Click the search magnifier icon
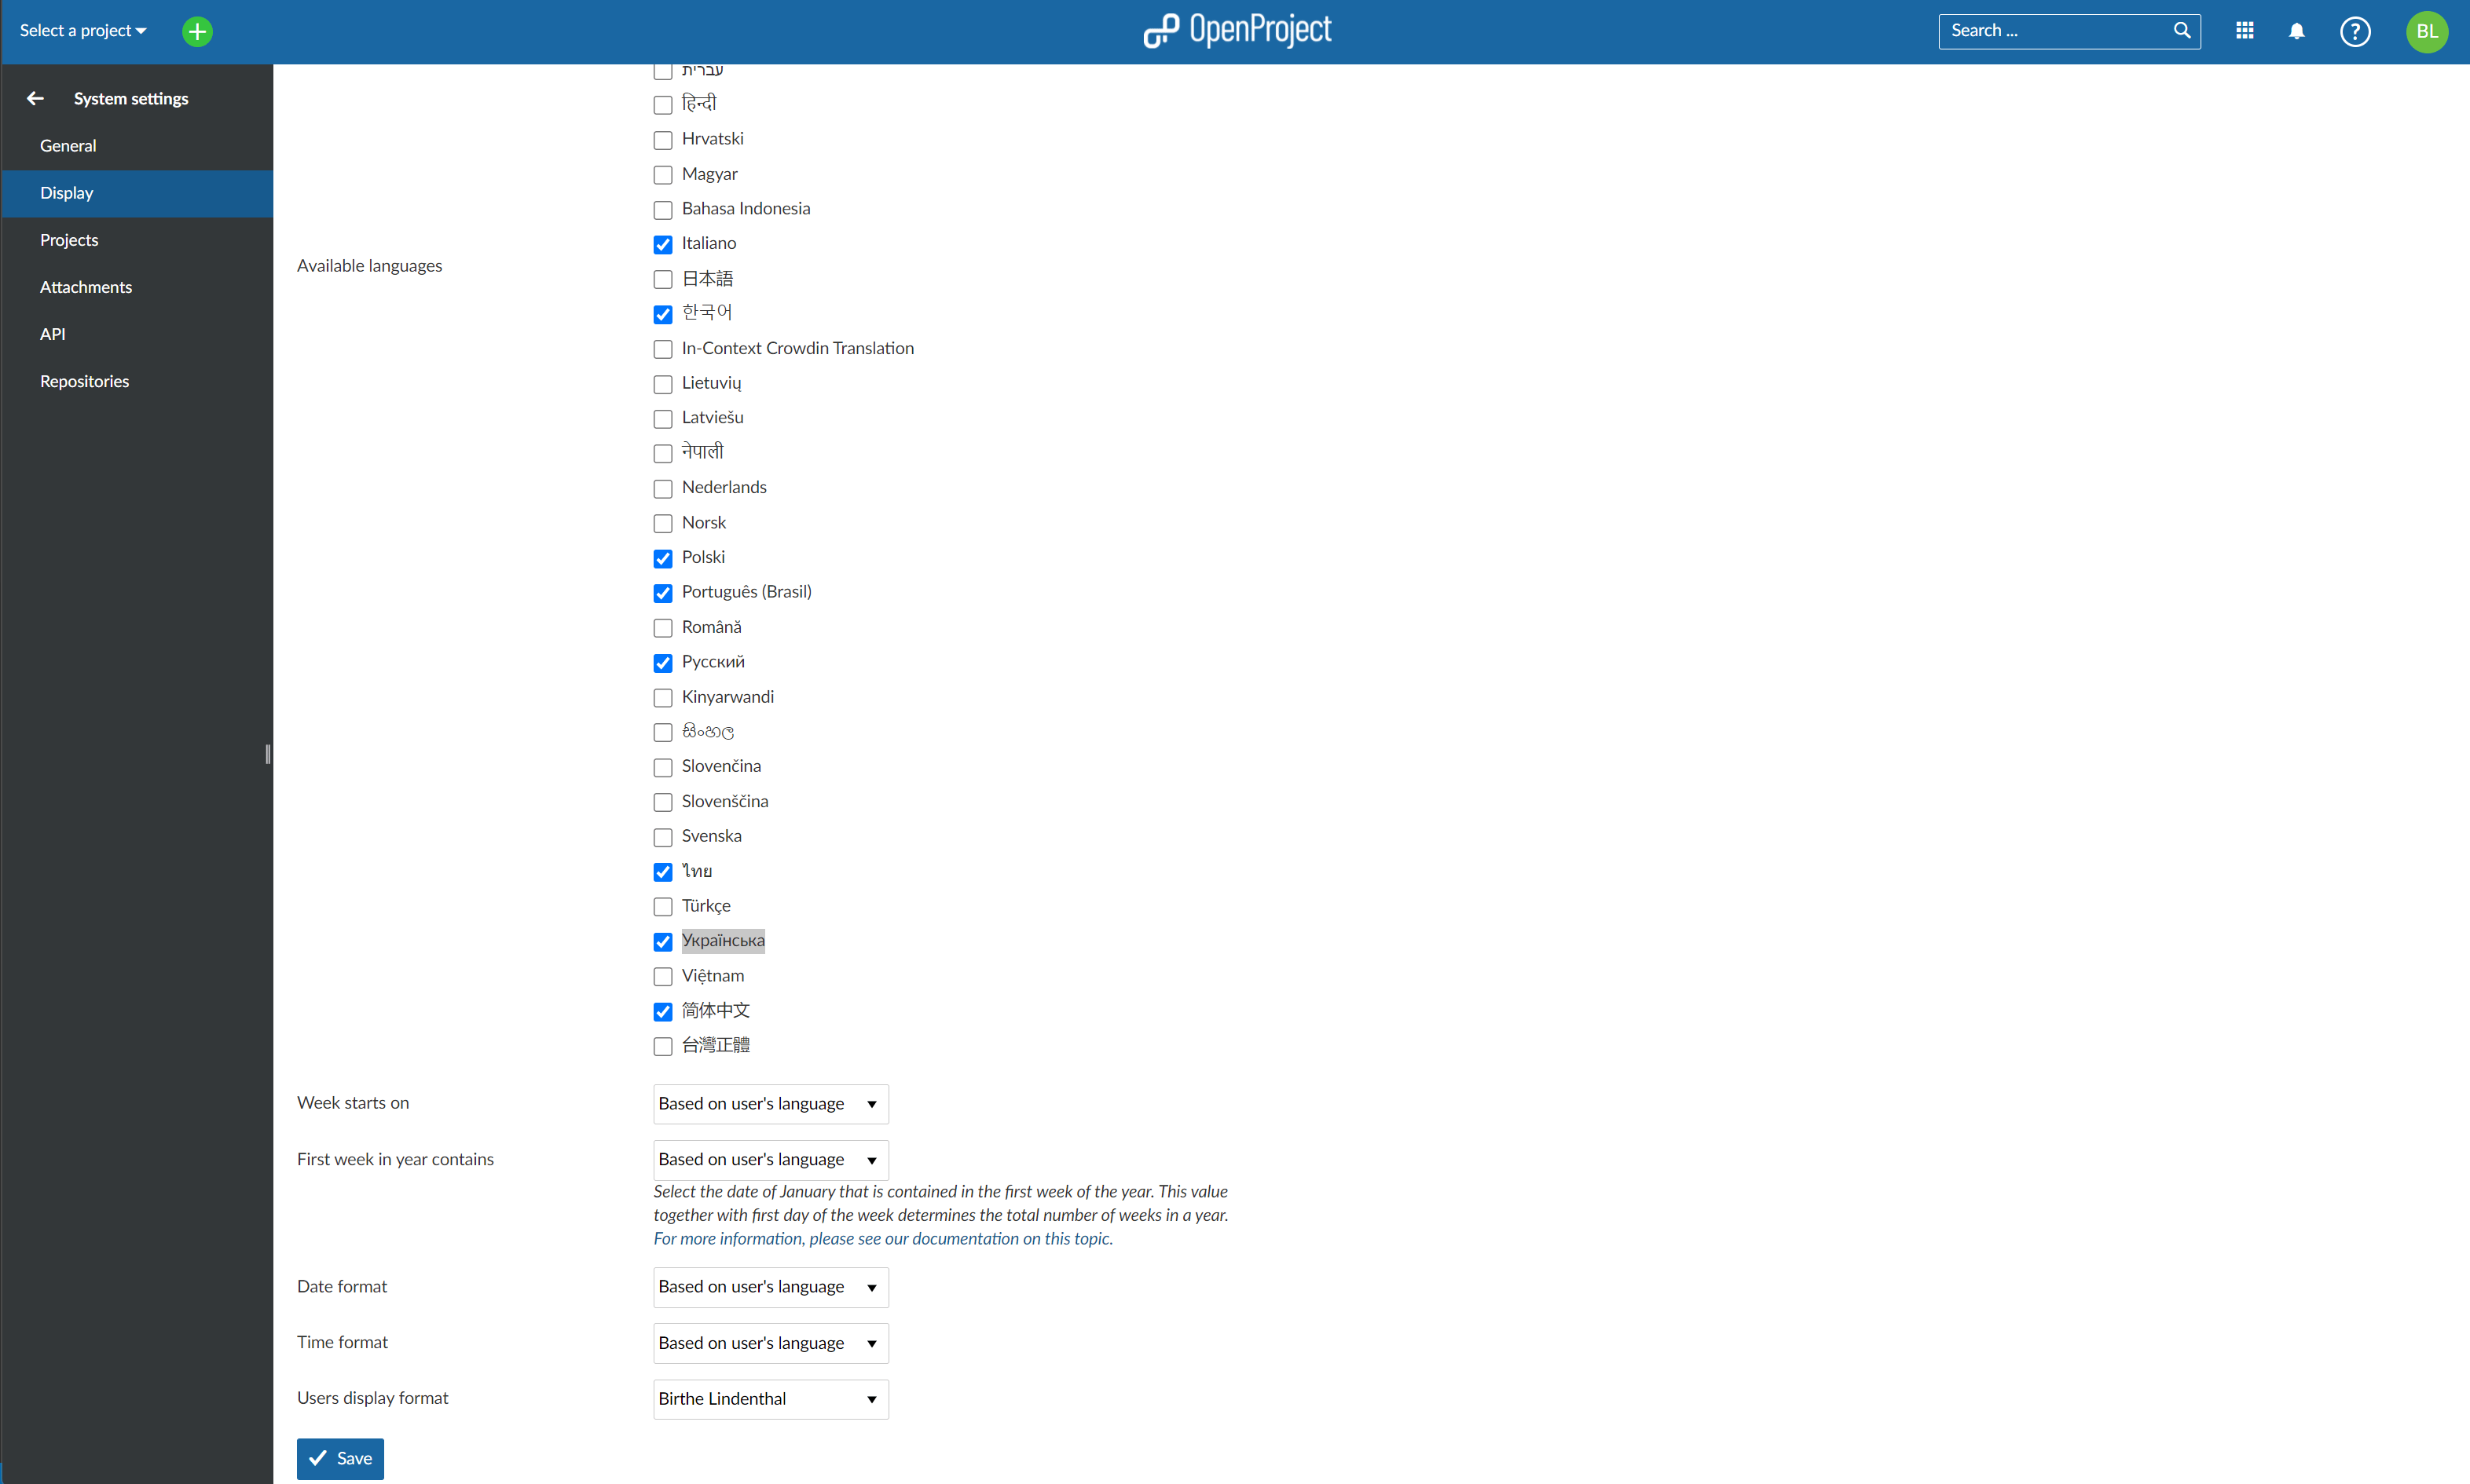2470x1484 pixels. tap(2181, 31)
